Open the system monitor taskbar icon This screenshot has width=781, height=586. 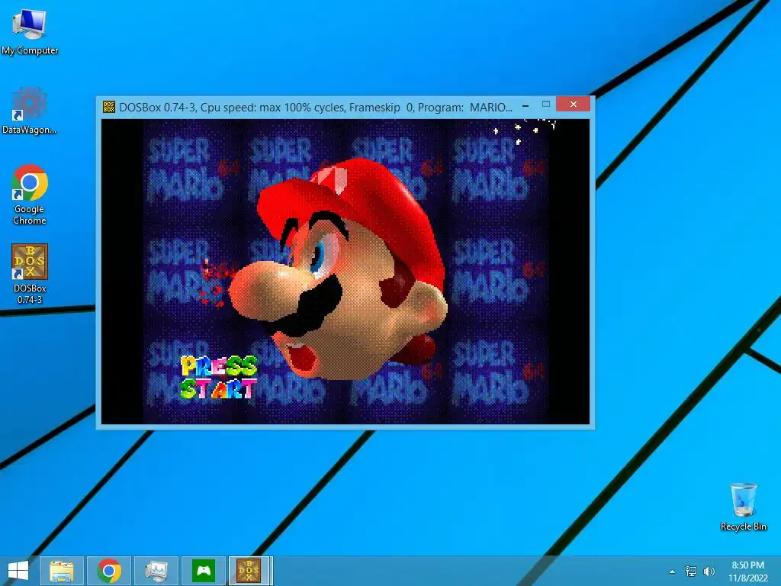pos(156,571)
